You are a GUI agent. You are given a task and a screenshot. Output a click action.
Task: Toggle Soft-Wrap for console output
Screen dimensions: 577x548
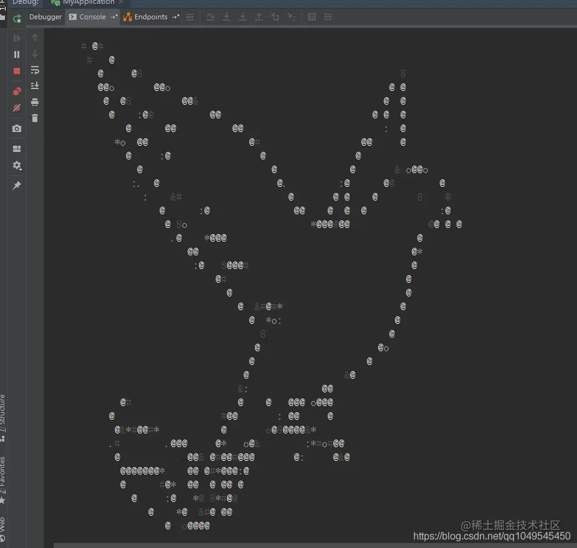pos(35,70)
